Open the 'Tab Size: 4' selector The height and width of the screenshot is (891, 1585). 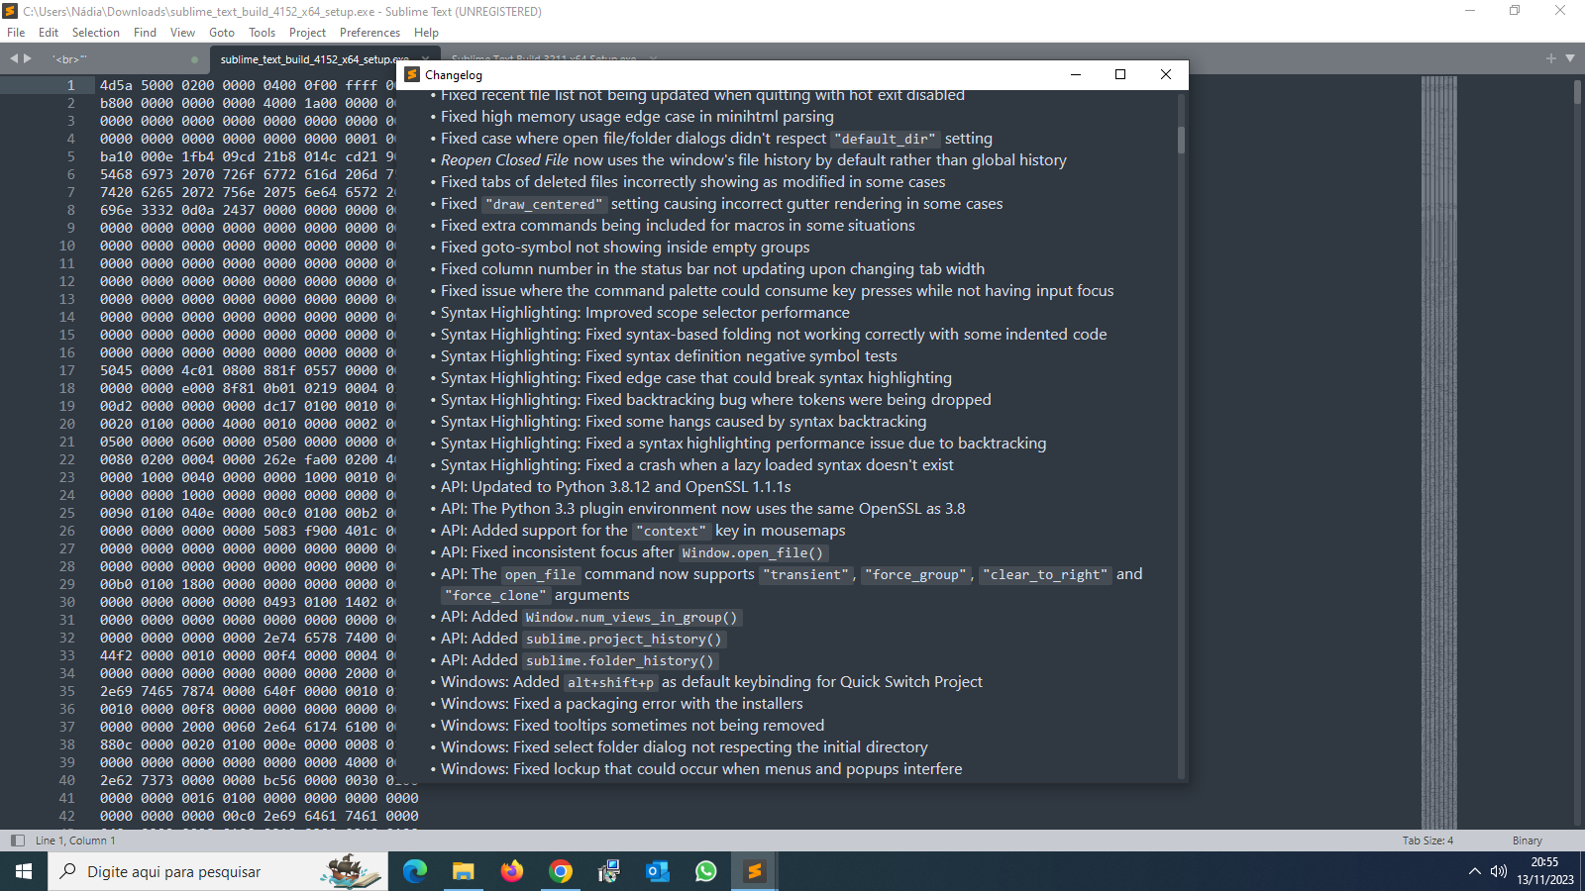click(x=1427, y=841)
